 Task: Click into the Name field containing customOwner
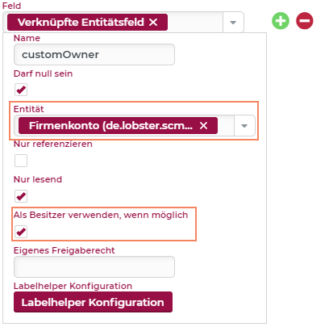pos(94,55)
